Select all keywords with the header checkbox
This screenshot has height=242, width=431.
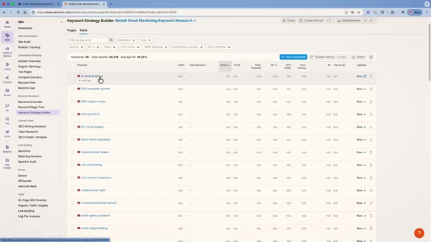[73, 65]
